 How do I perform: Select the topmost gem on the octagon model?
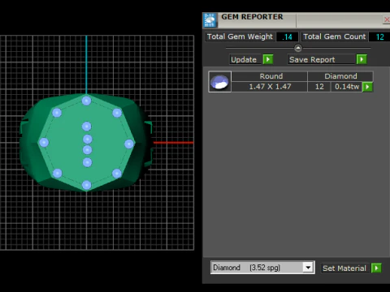pyautogui.click(x=86, y=101)
